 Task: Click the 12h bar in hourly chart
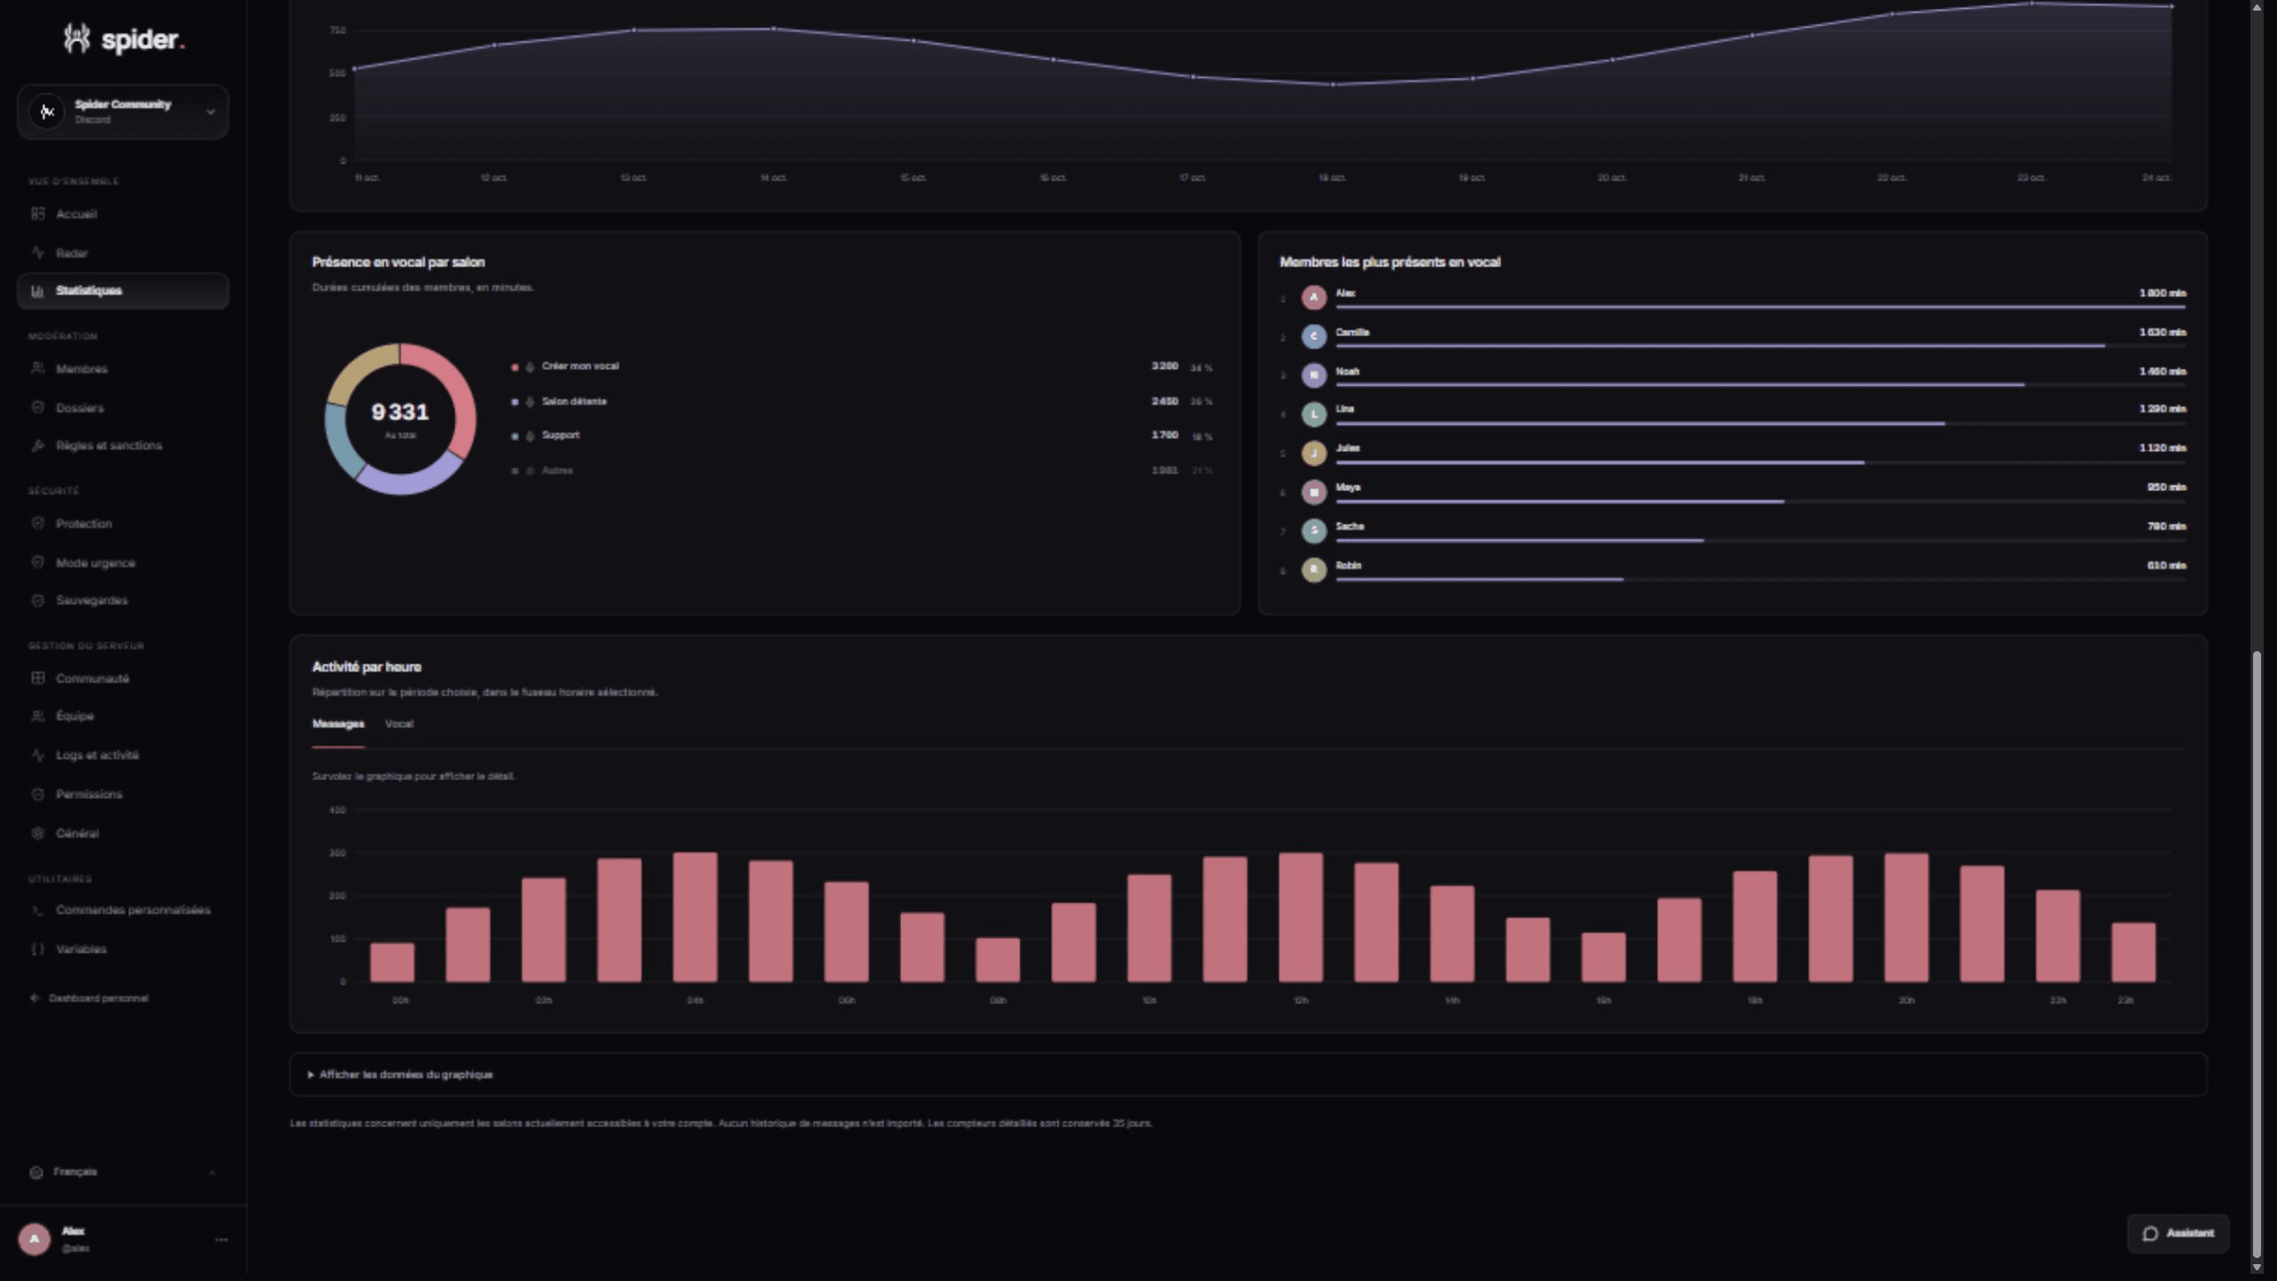click(x=1300, y=917)
